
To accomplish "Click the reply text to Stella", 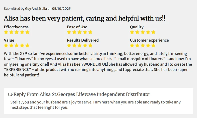I will click(x=95, y=105).
